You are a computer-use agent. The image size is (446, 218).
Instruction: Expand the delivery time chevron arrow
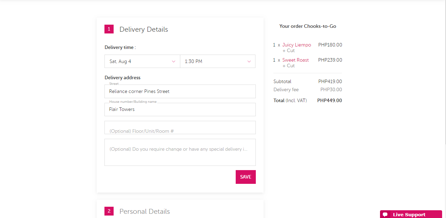point(249,62)
